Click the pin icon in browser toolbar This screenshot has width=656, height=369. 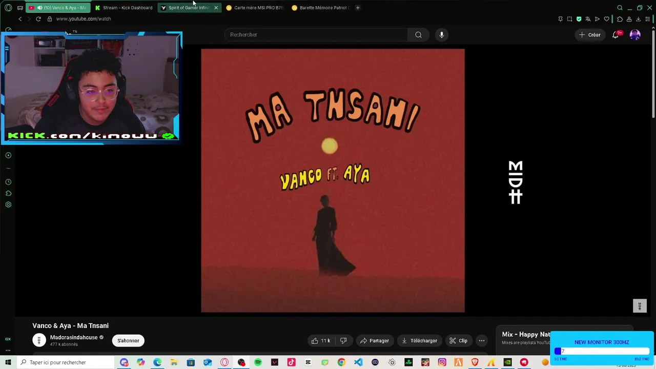560,19
